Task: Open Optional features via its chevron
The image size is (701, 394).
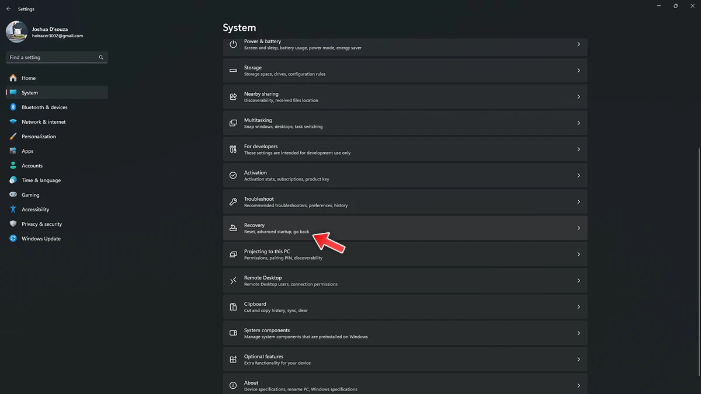Action: (x=578, y=359)
